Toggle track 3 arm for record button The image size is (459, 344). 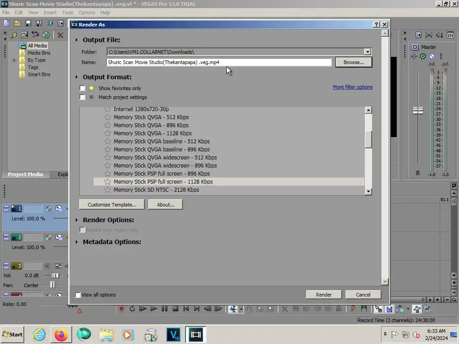pyautogui.click(x=47, y=266)
